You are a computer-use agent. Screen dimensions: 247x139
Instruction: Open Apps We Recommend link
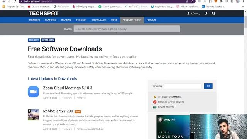(x=169, y=97)
